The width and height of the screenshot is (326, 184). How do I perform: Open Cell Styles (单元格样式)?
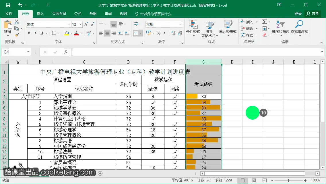tap(228, 28)
